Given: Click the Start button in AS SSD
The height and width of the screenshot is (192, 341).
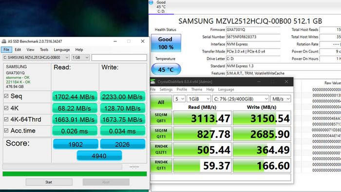Looking at the screenshot, I should click(x=49, y=182).
